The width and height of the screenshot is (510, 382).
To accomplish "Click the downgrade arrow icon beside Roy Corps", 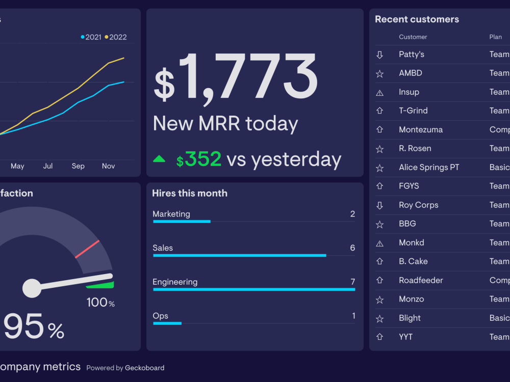I will pos(379,205).
